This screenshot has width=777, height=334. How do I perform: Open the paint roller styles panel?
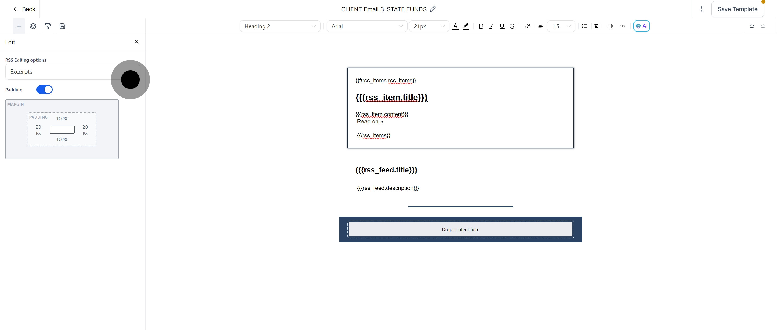coord(48,26)
